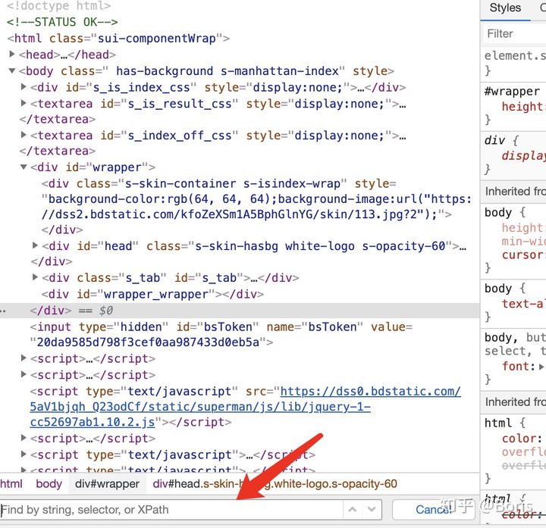Expand the s_is_index_css div node
546x528 pixels.
[x=24, y=86]
